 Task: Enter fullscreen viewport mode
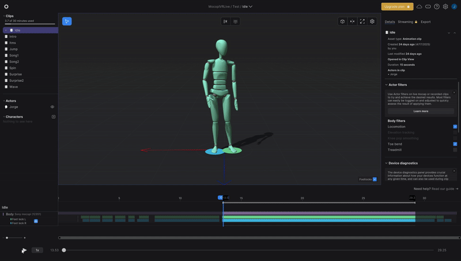point(362,21)
